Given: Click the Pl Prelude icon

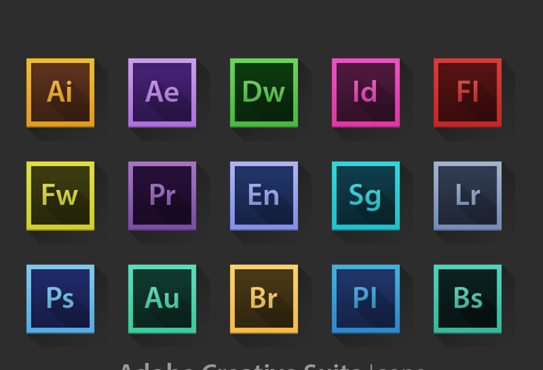Looking at the screenshot, I should (366, 299).
